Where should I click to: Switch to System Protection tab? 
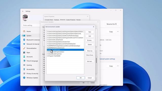(x=71, y=20)
